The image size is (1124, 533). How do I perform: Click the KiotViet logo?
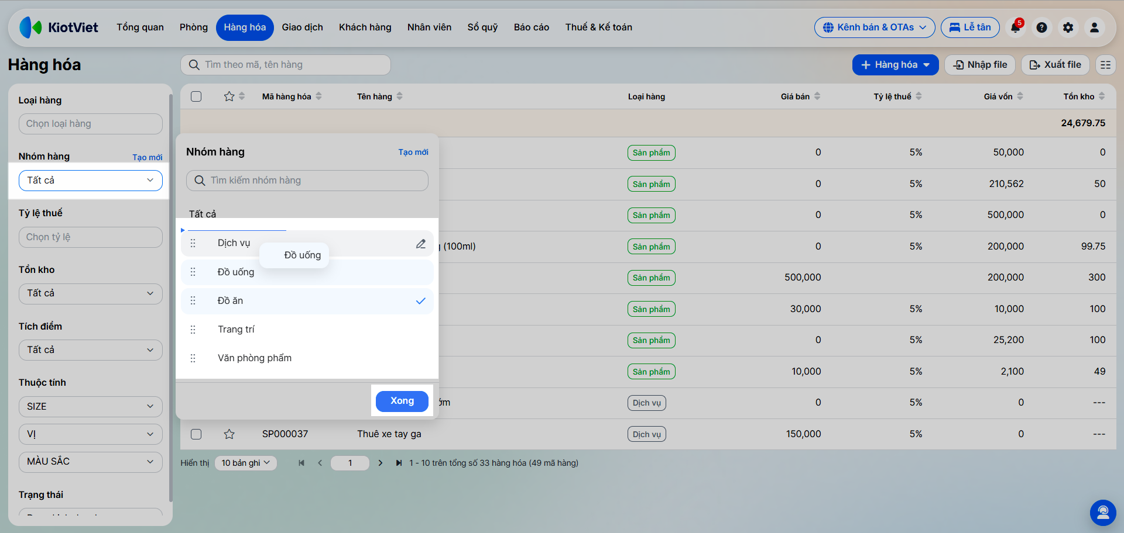[59, 27]
